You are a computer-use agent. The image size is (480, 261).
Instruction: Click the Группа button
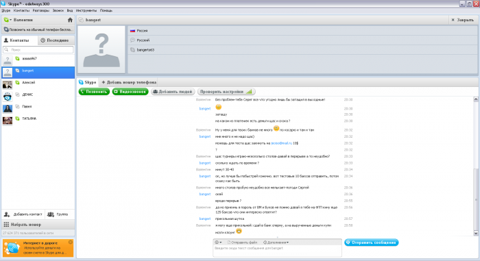pos(60,214)
